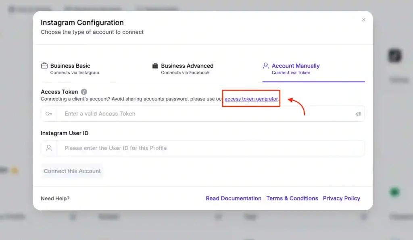Click the briefcase icon on Business Basic
Image resolution: width=413 pixels, height=240 pixels.
[x=44, y=66]
